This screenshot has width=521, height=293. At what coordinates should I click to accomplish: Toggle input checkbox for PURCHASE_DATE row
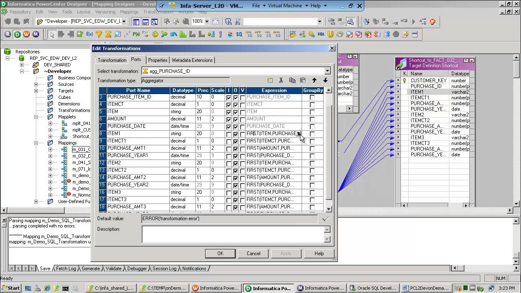pyautogui.click(x=229, y=127)
